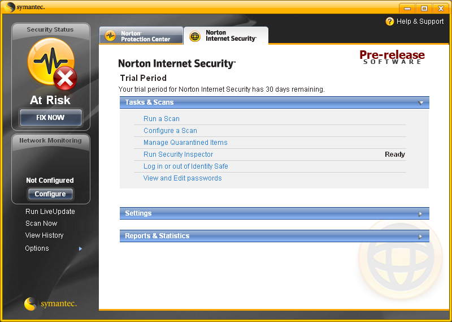
Task: Click the Reports & Statistics header bar
Action: click(x=275, y=236)
